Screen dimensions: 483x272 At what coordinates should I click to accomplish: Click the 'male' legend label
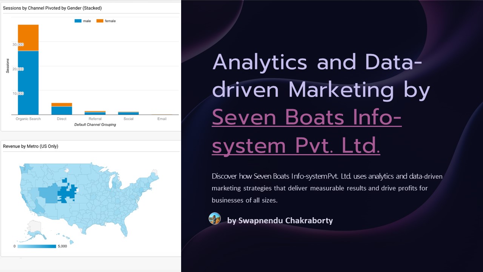(87, 21)
